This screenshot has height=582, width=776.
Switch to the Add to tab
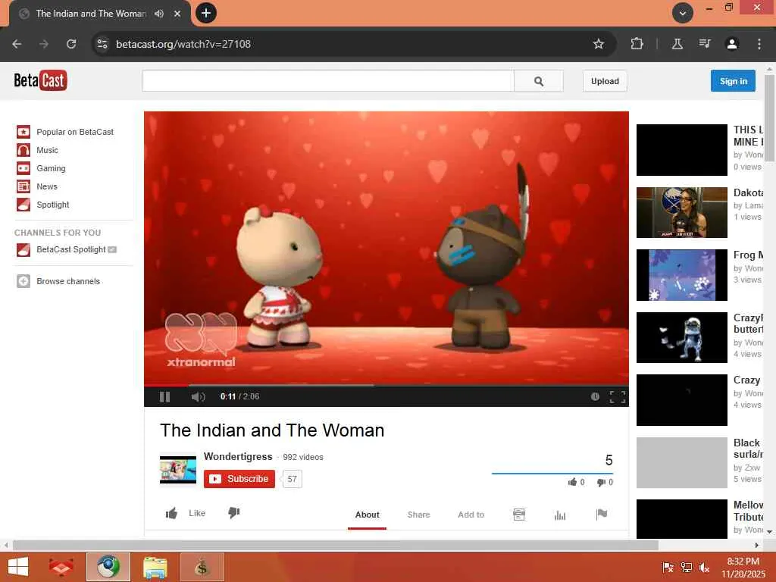pyautogui.click(x=471, y=515)
